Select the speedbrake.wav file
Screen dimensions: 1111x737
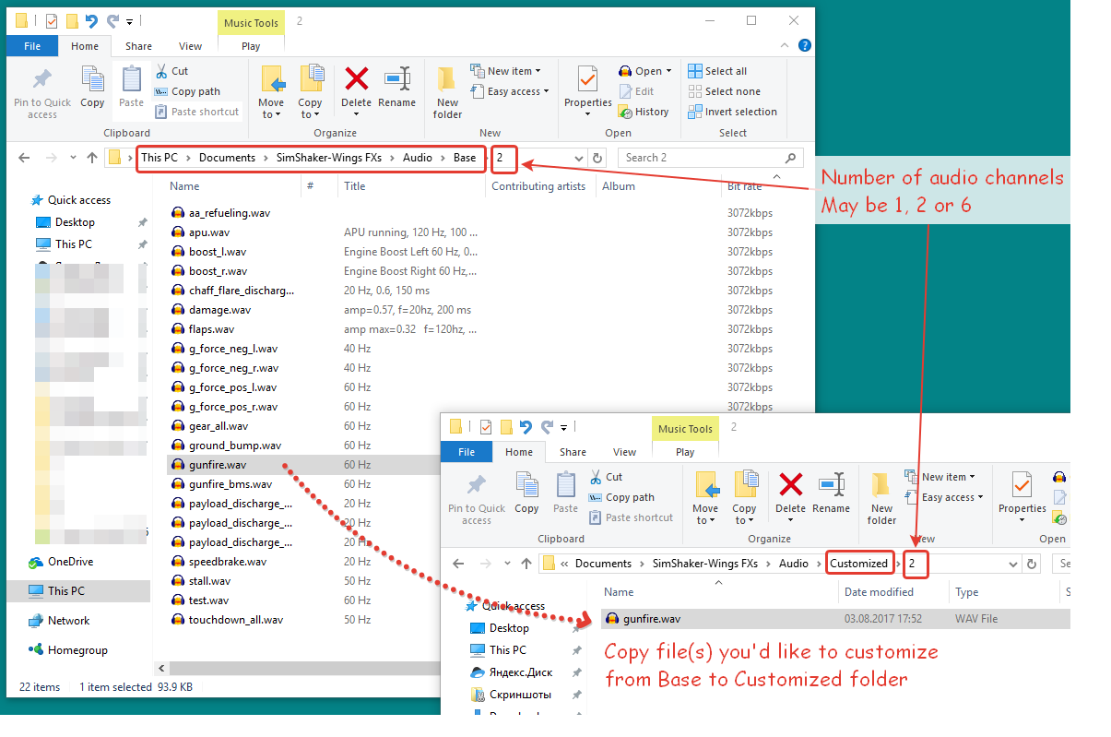(227, 562)
